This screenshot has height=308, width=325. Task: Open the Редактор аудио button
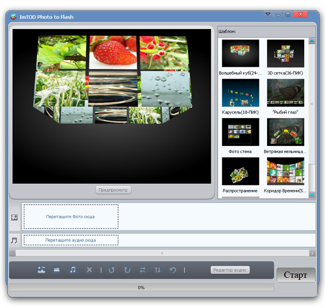230,270
